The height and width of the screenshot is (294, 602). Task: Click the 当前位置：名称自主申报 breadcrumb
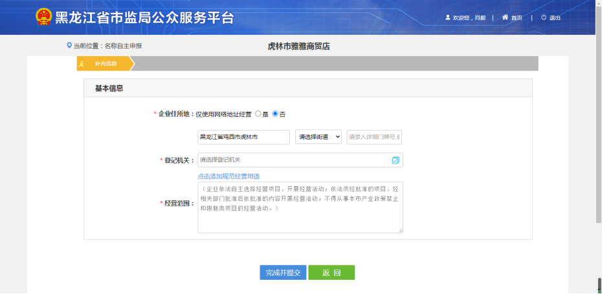[107, 46]
